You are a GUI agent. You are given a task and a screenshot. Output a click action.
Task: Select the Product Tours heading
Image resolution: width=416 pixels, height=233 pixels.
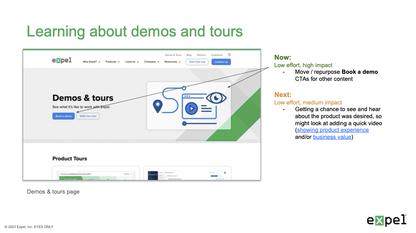tap(69, 159)
